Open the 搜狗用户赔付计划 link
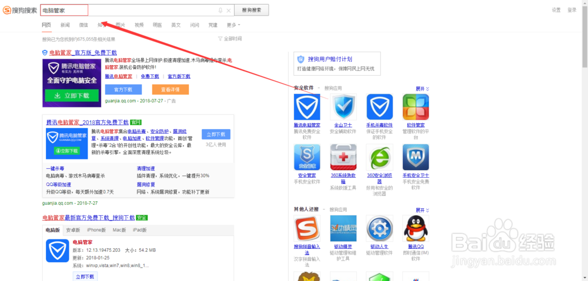588x281 pixels. (330, 59)
